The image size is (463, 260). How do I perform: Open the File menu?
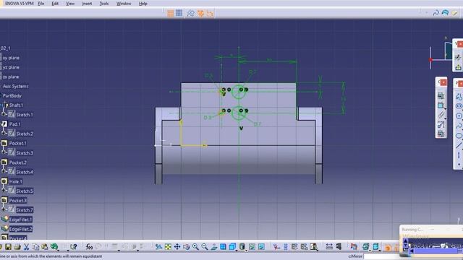click(41, 4)
